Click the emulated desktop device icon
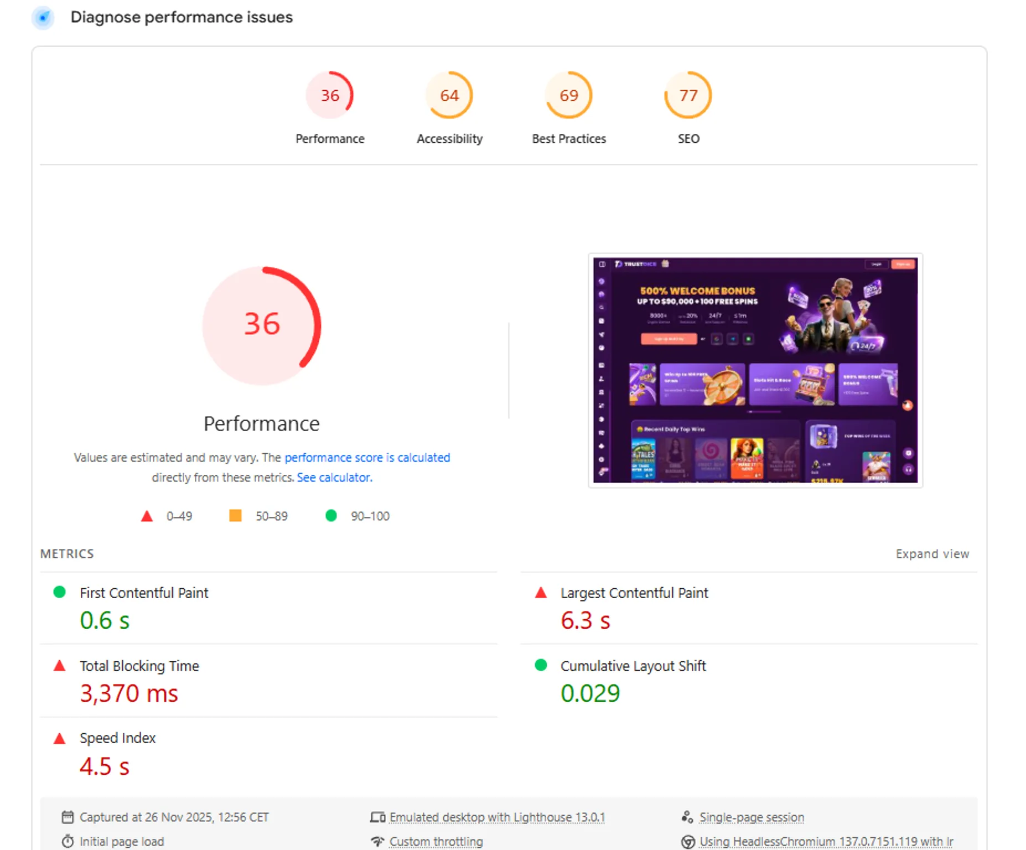This screenshot has width=1026, height=850. [x=377, y=816]
